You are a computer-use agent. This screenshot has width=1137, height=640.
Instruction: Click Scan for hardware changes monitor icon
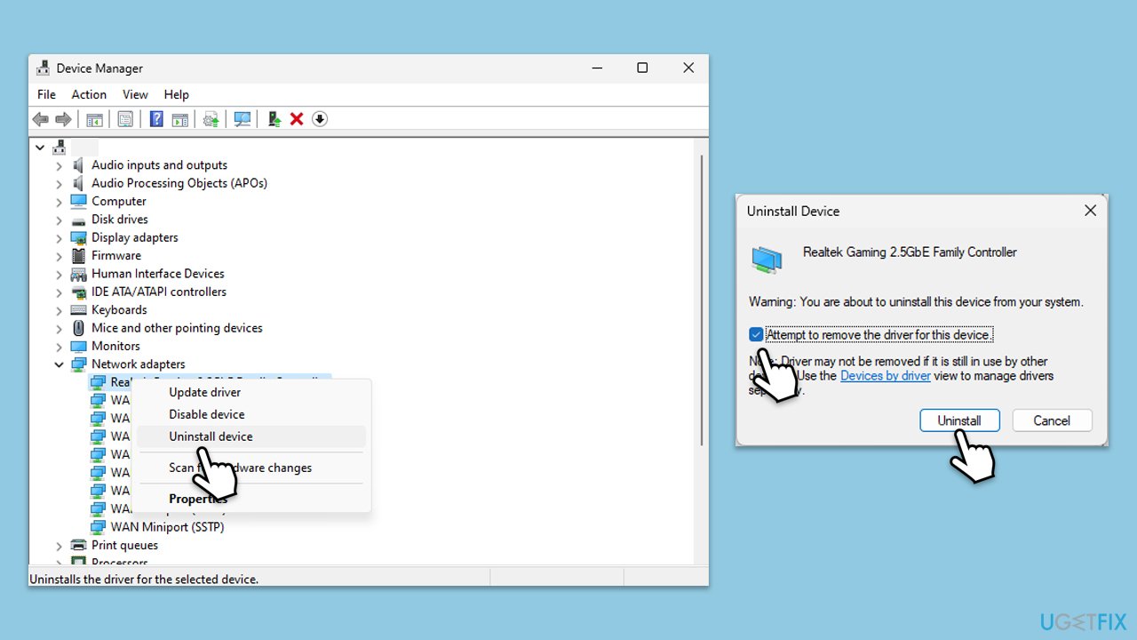[243, 119]
